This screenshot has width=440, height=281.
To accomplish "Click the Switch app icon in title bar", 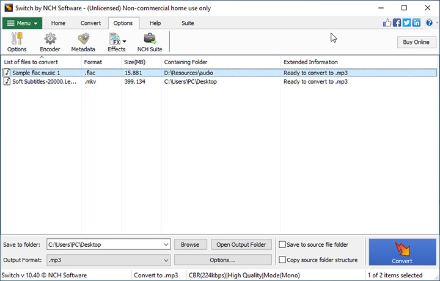I will point(8,8).
